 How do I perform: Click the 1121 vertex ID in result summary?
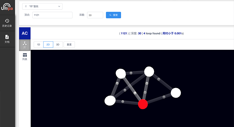pos(124,33)
